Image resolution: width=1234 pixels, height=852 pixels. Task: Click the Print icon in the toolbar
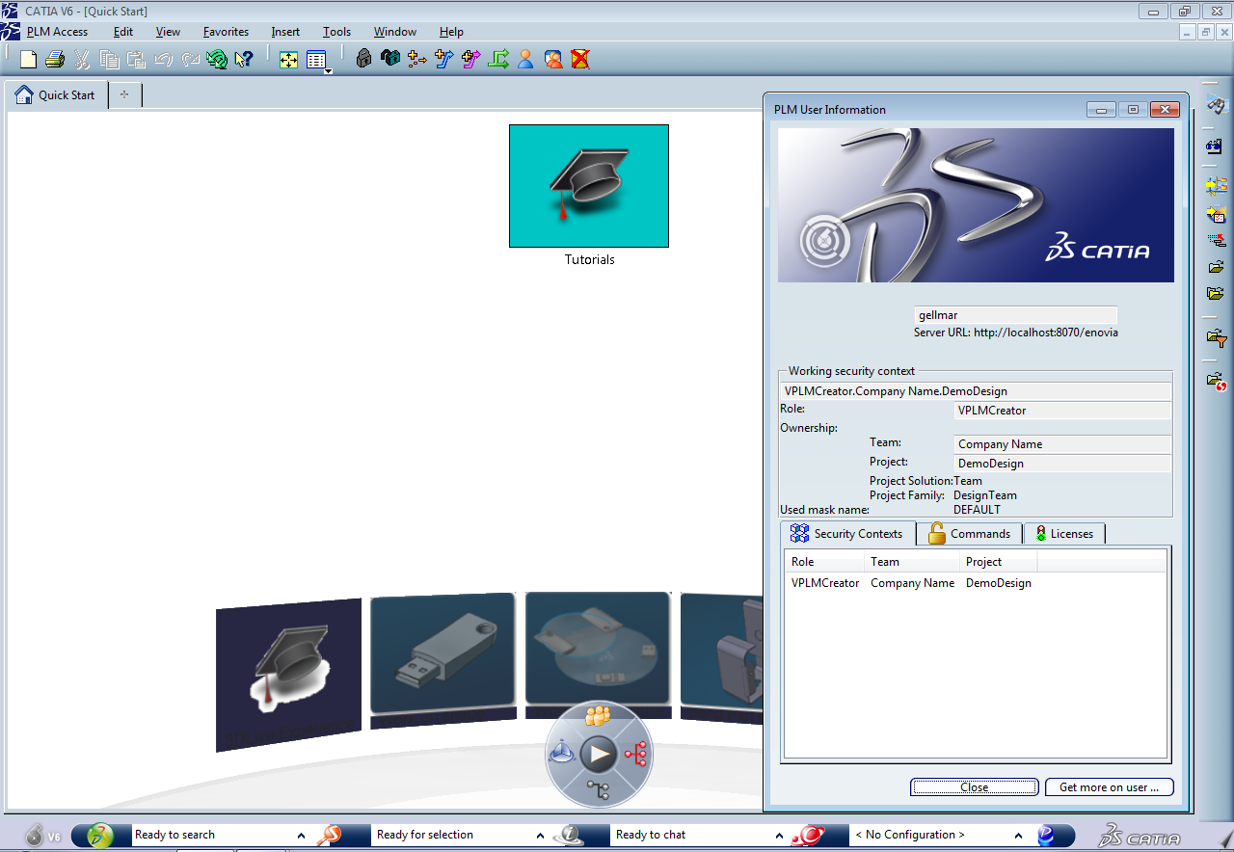click(55, 60)
